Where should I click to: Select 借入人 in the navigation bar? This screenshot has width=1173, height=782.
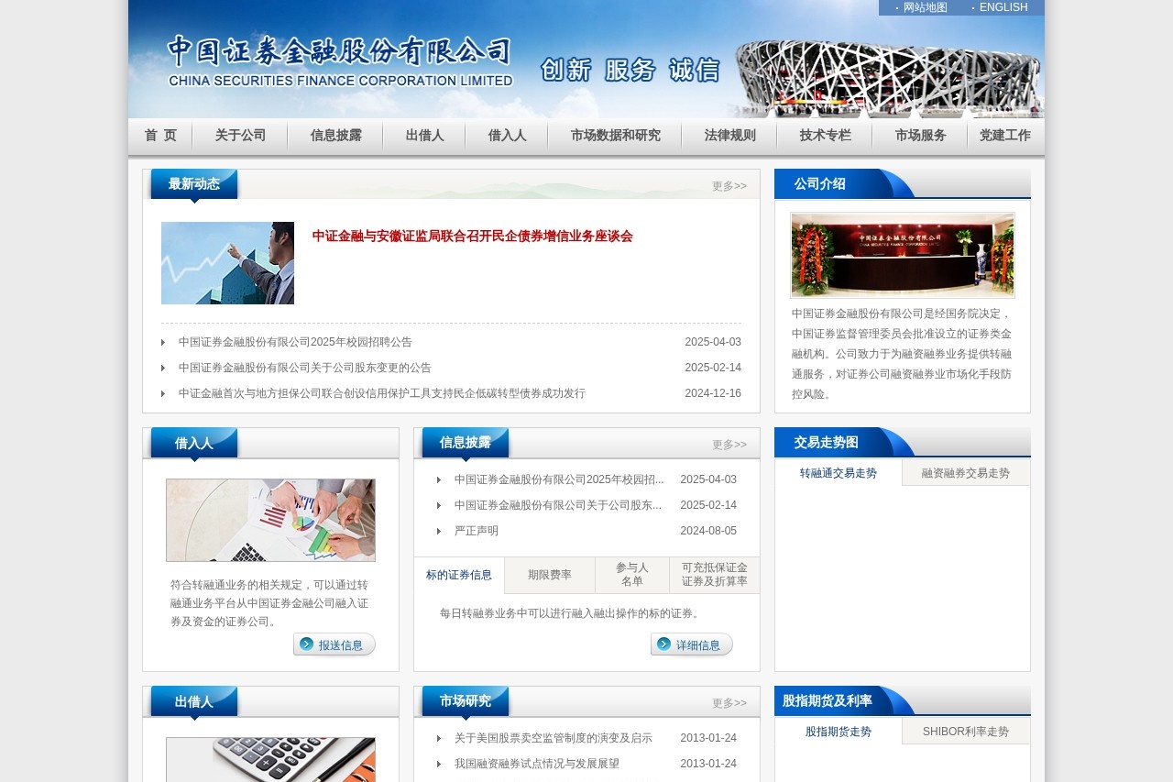pyautogui.click(x=507, y=136)
